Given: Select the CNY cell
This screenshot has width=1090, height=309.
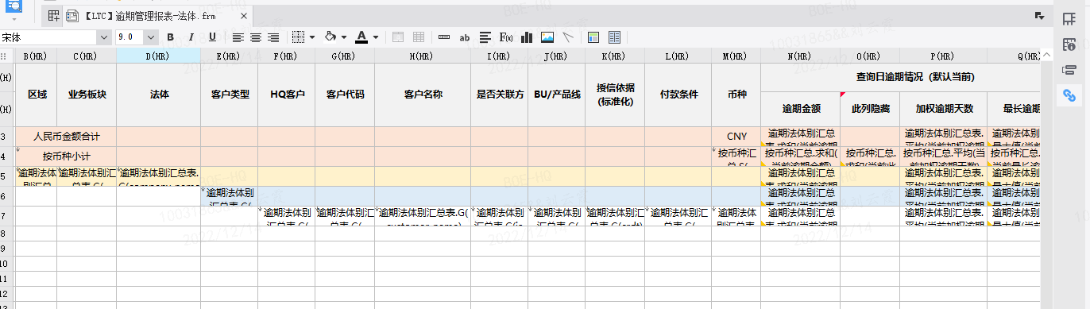Looking at the screenshot, I should click(737, 137).
